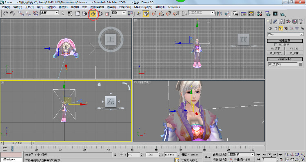
Task: Click the object color swatch
Action: [301, 64]
